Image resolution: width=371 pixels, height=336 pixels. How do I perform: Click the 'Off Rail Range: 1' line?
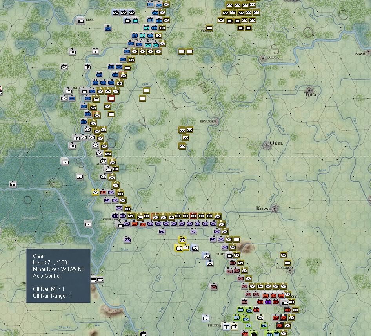pos(52,296)
